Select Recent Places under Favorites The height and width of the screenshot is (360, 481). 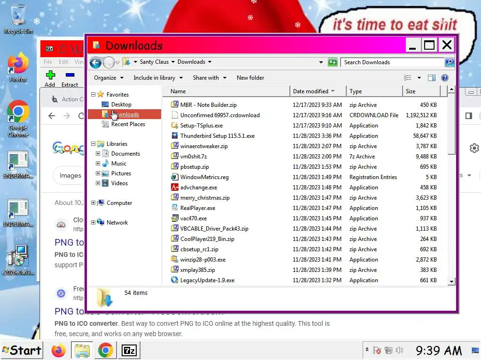(128, 124)
